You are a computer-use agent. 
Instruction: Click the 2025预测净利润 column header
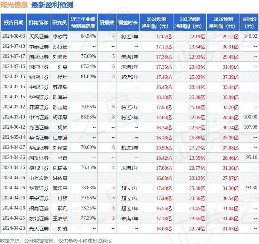click(x=189, y=23)
